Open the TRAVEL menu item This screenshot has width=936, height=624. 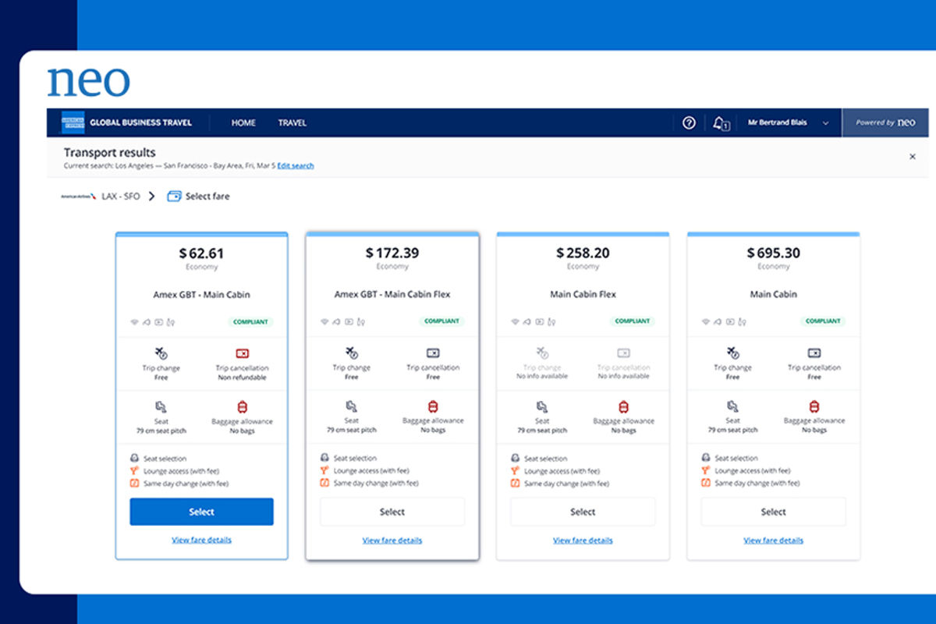[292, 122]
